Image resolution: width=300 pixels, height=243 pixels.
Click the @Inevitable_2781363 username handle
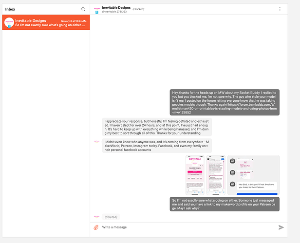pos(114,12)
